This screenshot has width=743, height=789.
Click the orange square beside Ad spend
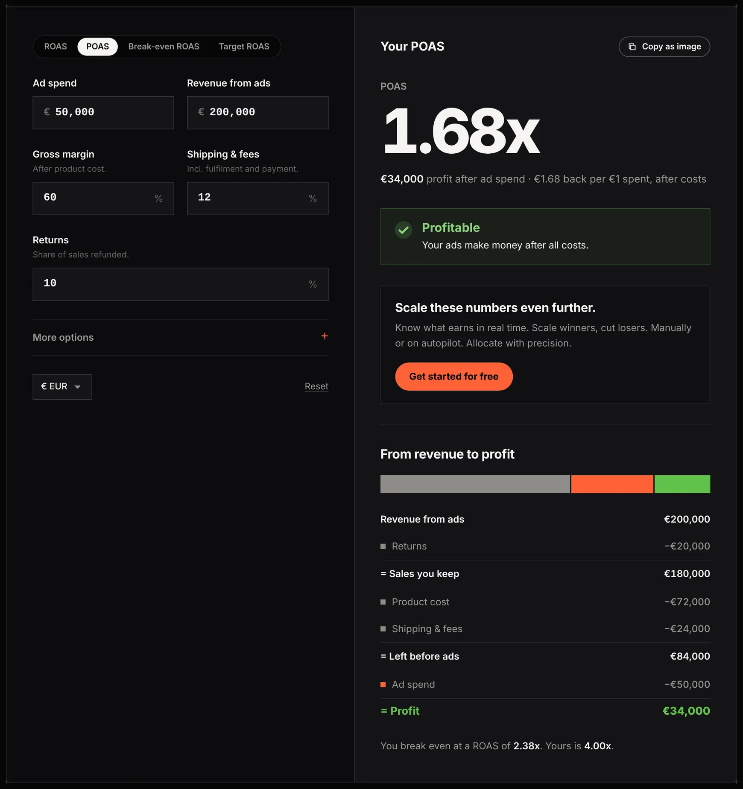point(383,685)
